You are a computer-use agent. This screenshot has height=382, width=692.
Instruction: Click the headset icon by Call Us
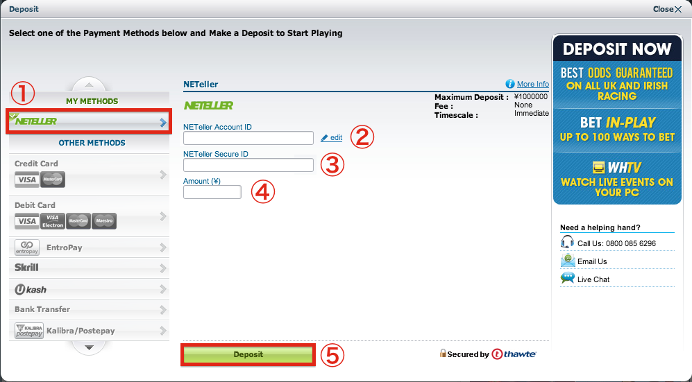[568, 242]
